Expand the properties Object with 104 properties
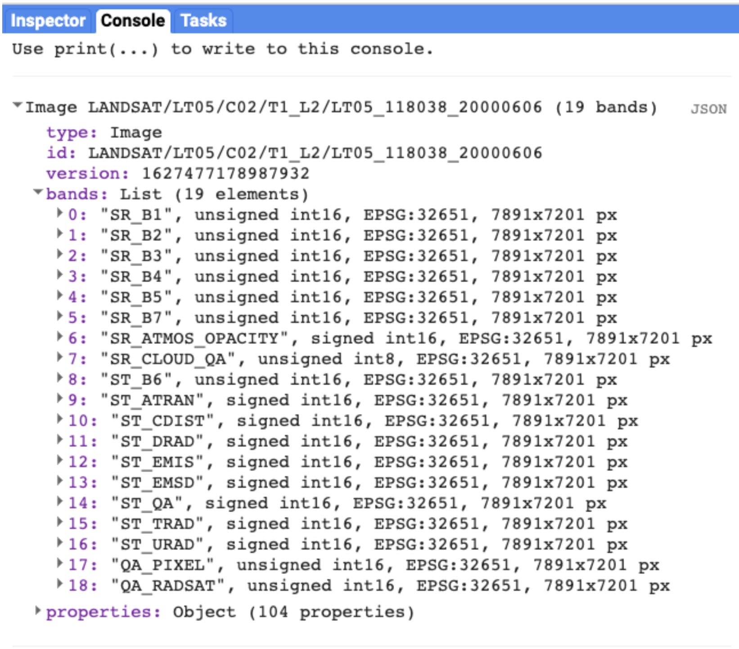The image size is (739, 649). coord(38,611)
